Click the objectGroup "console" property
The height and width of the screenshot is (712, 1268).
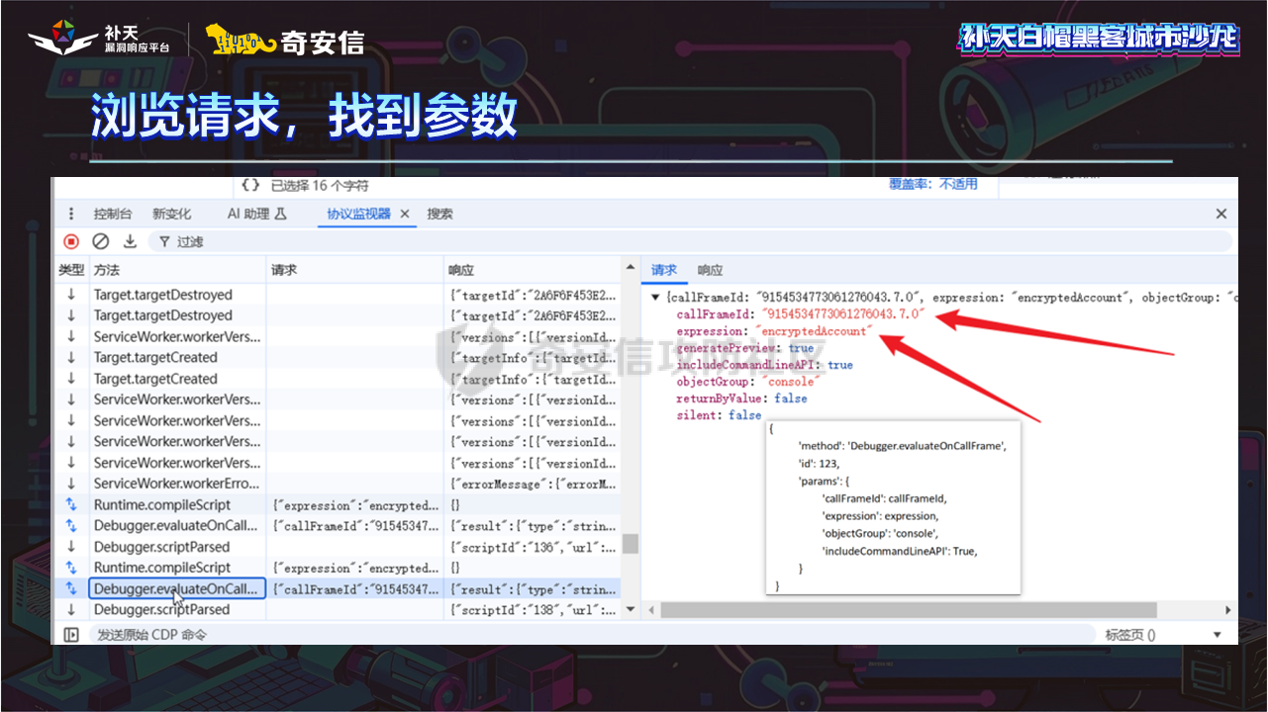pos(747,382)
